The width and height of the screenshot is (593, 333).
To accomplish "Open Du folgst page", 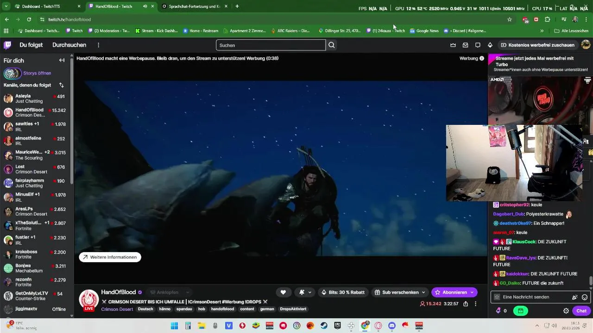I will click(31, 45).
